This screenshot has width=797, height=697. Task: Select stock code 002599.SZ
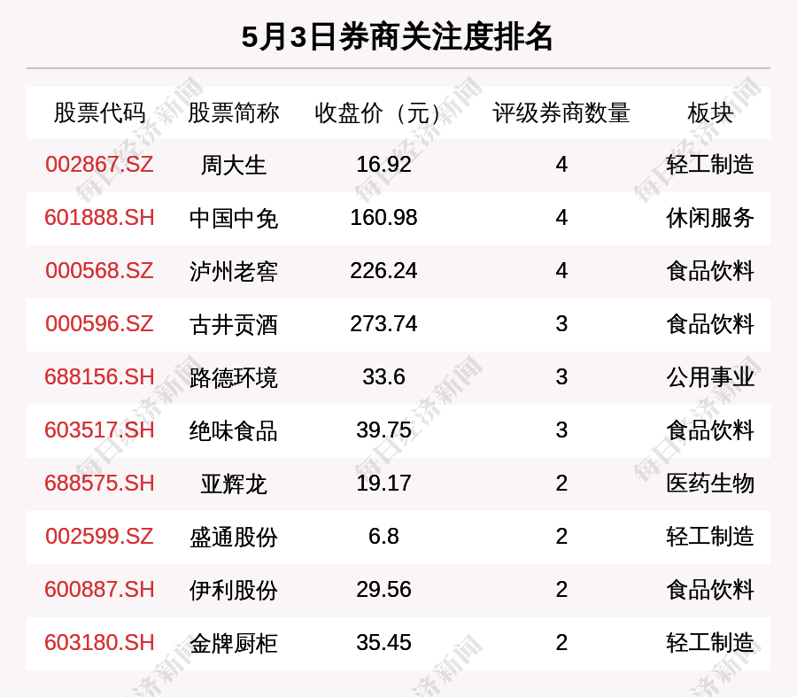[x=99, y=537]
